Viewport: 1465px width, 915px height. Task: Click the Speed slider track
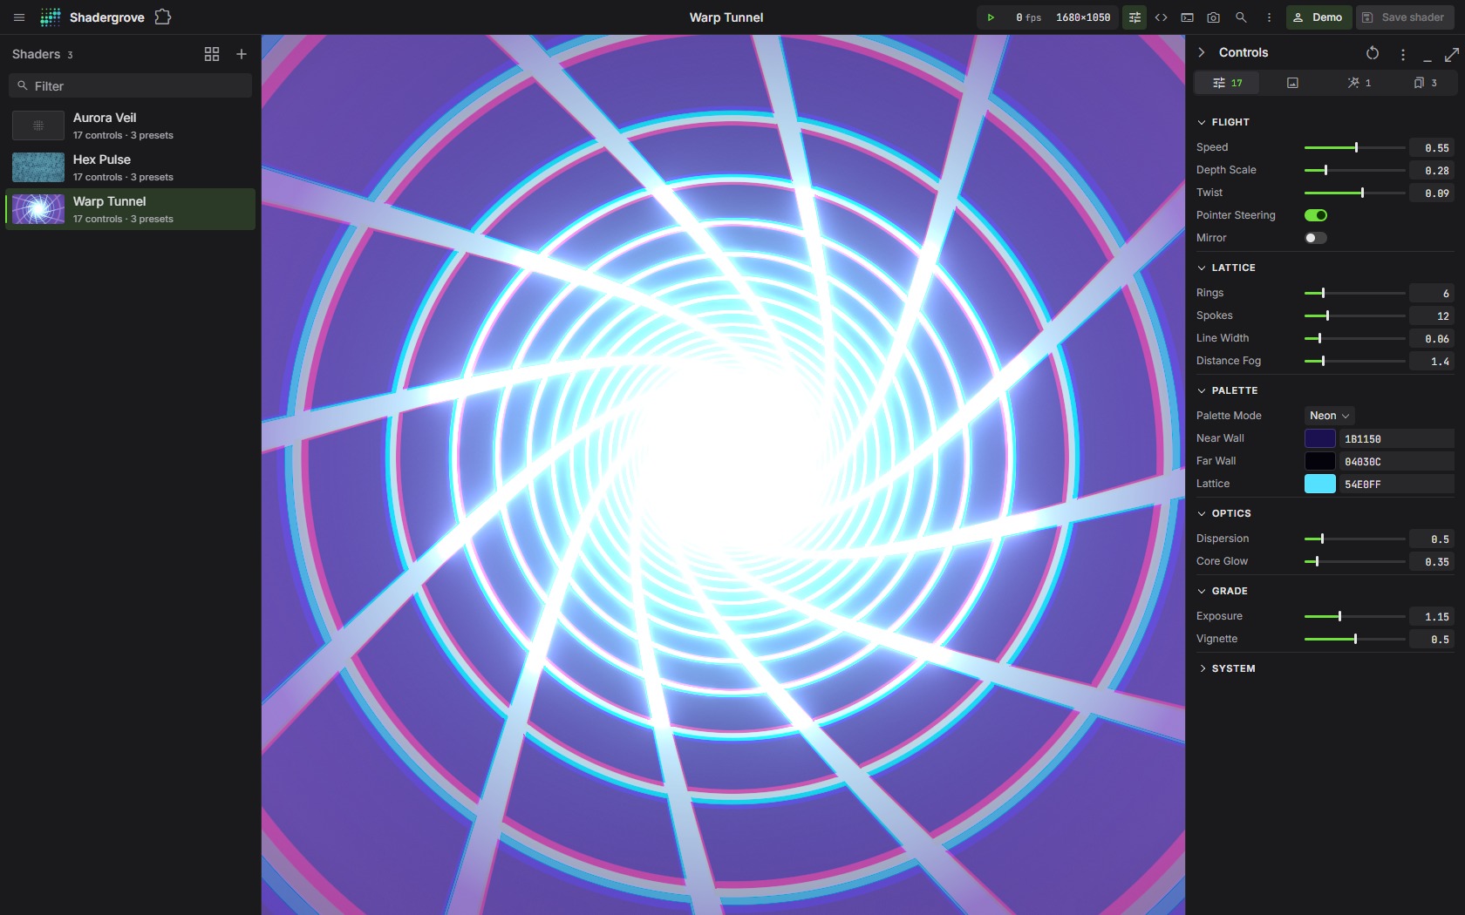1354,147
